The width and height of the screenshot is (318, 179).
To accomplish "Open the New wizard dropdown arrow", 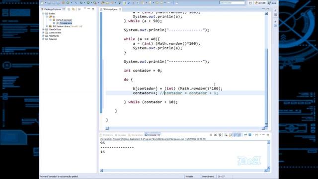I will [x=45, y=3].
